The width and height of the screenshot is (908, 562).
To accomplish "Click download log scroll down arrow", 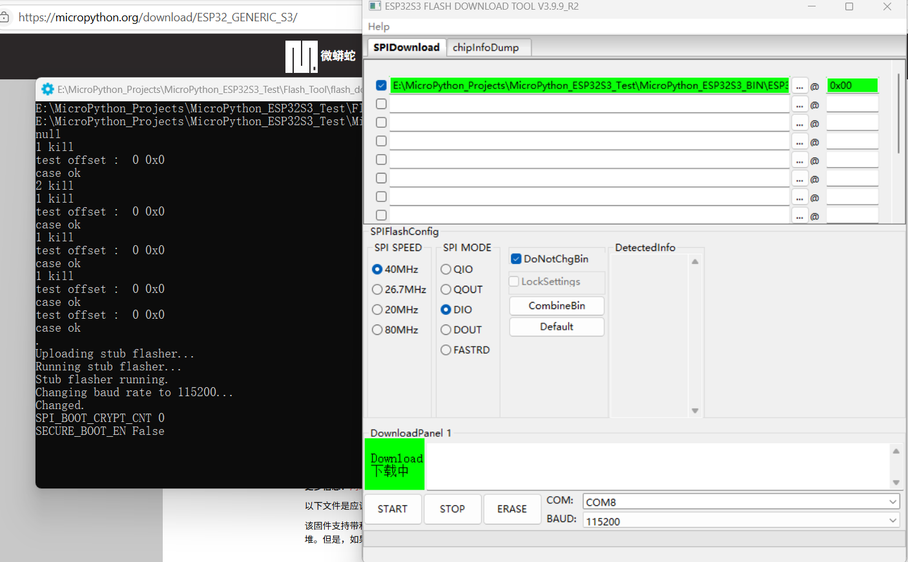I will tap(896, 482).
